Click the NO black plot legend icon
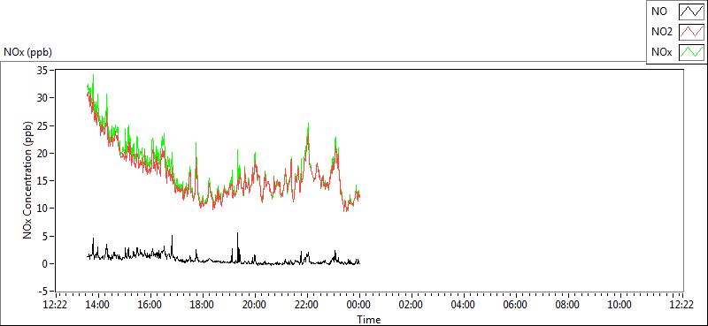 [x=691, y=11]
